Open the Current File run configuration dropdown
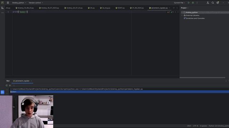The width and height of the screenshot is (229, 128). (179, 3)
